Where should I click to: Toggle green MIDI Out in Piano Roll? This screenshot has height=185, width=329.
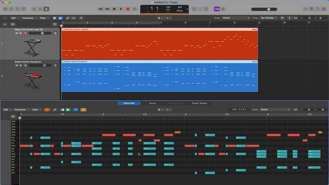(x=68, y=109)
